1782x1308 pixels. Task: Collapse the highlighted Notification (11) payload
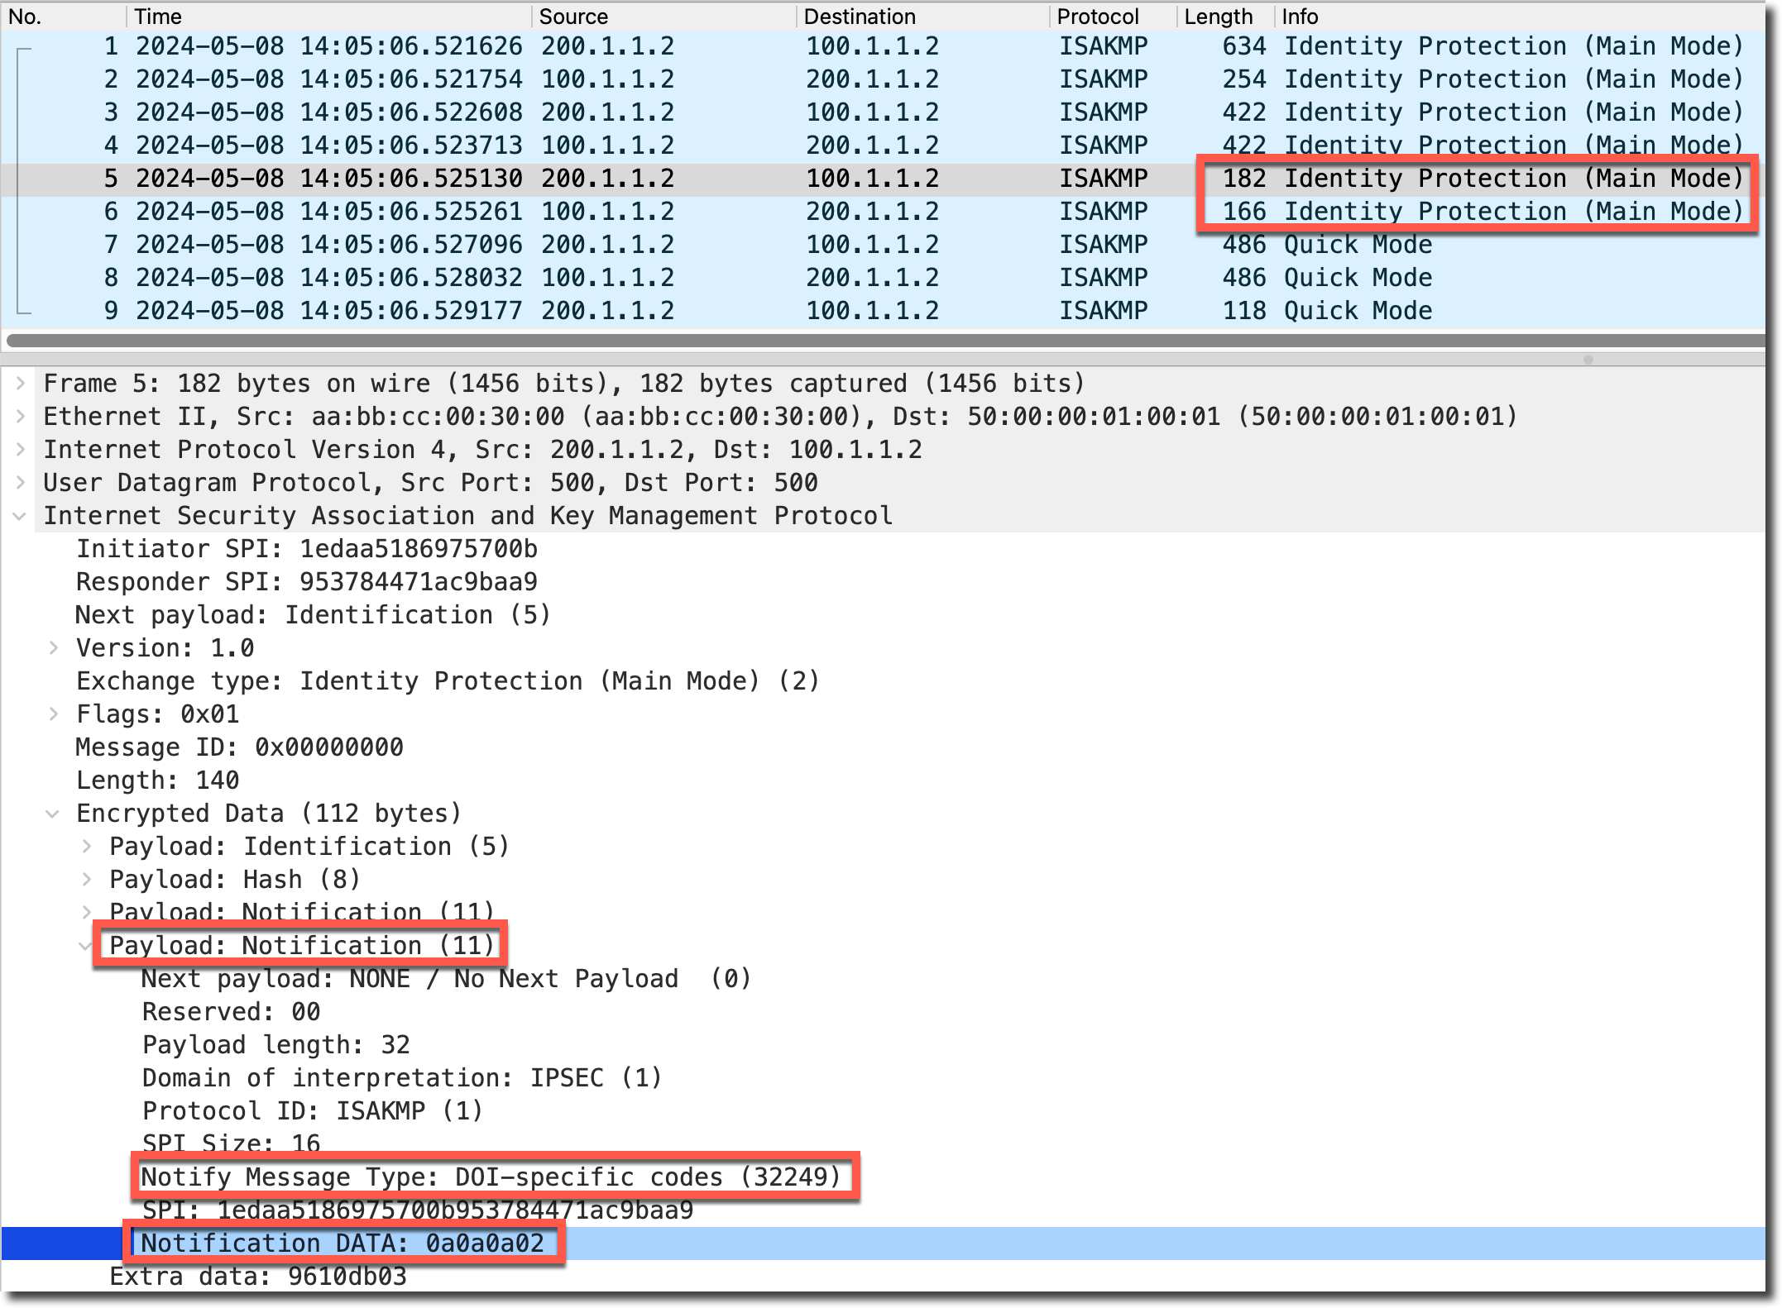click(x=86, y=946)
